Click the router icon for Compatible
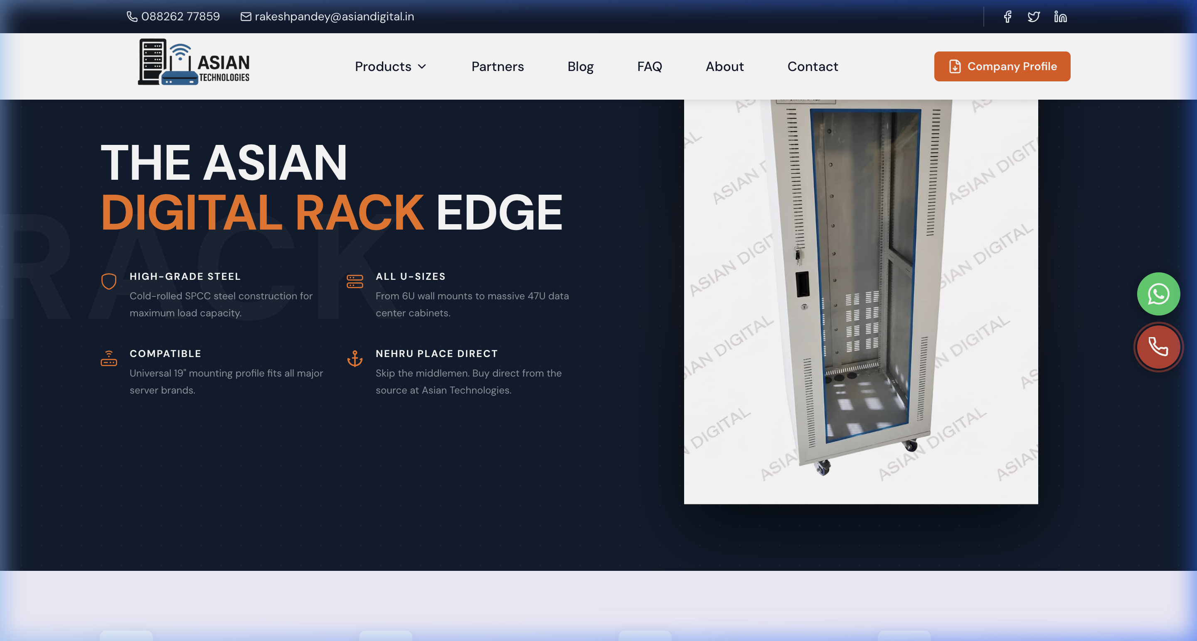The width and height of the screenshot is (1197, 641). (109, 358)
